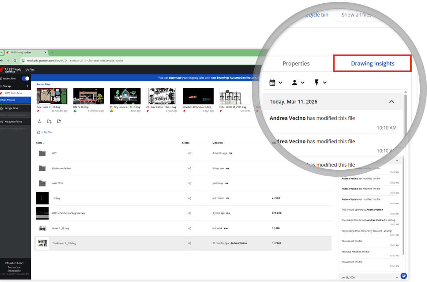427x282 pixels.
Task: Open the BIM to 2D.dwg thumbnail
Action: pos(89,96)
